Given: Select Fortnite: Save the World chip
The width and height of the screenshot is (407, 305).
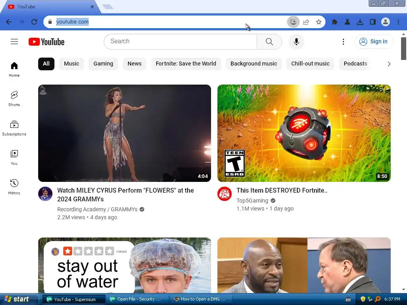Looking at the screenshot, I should pyautogui.click(x=186, y=64).
